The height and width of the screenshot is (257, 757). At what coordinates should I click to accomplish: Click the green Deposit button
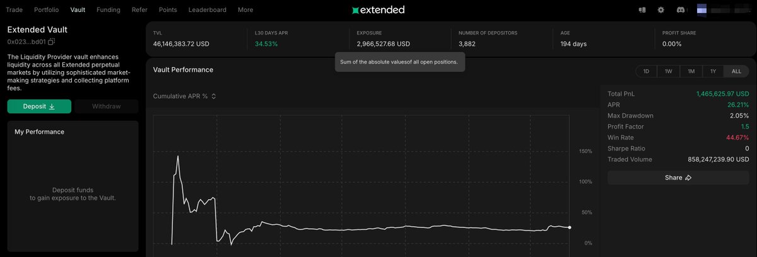[x=39, y=106]
